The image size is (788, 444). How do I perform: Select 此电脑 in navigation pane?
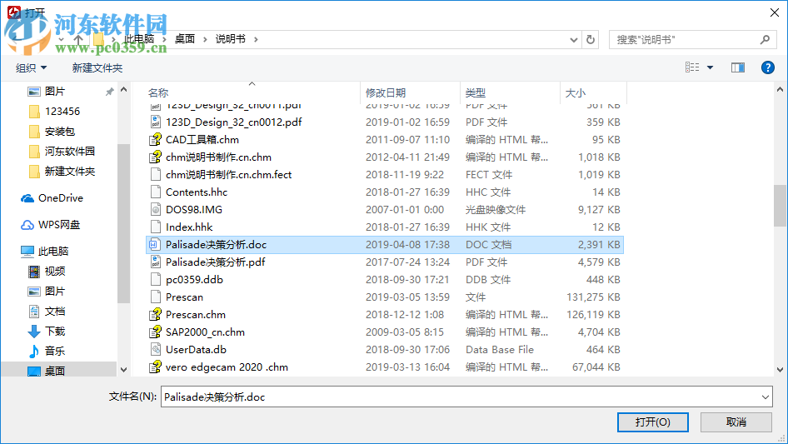(52, 251)
